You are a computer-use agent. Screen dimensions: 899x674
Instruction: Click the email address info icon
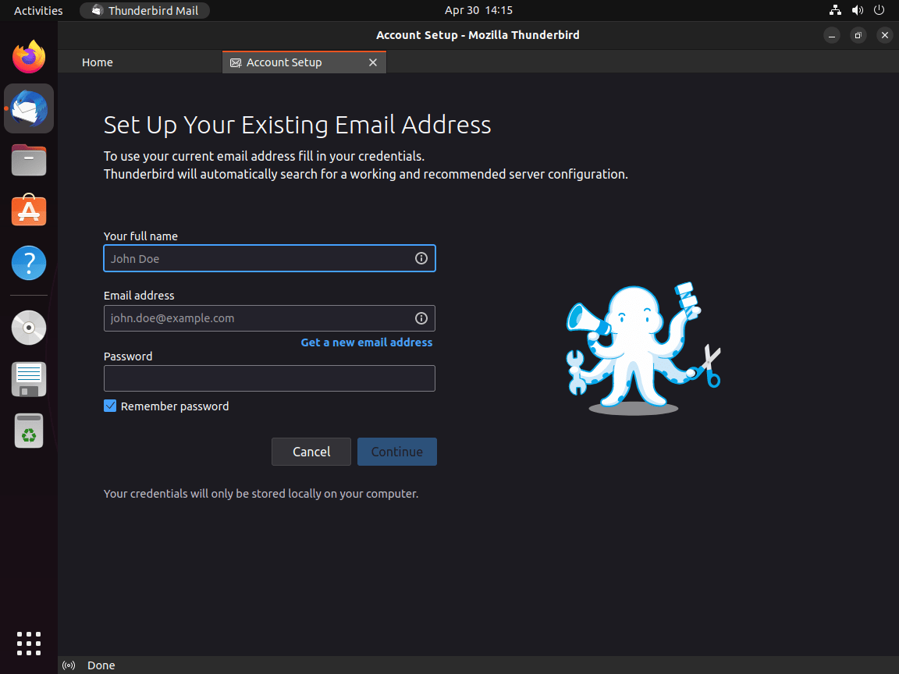(x=421, y=318)
